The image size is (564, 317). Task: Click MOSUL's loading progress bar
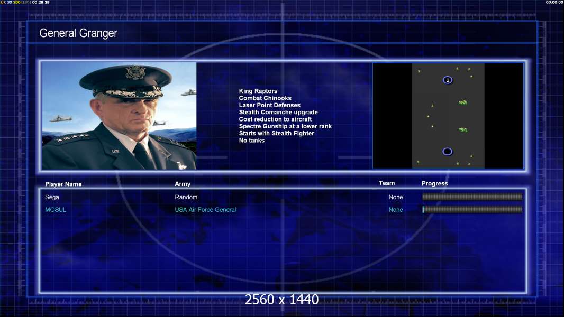tap(472, 209)
